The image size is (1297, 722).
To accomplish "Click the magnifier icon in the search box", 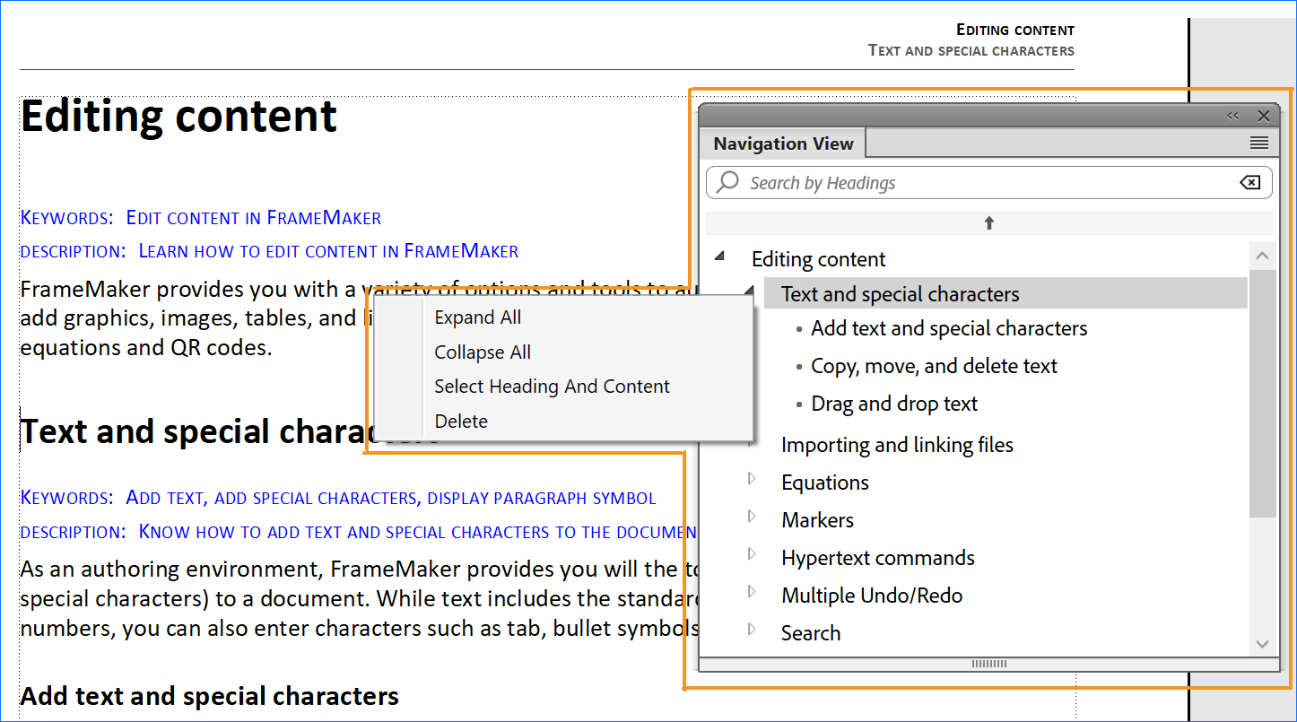I will click(x=728, y=182).
